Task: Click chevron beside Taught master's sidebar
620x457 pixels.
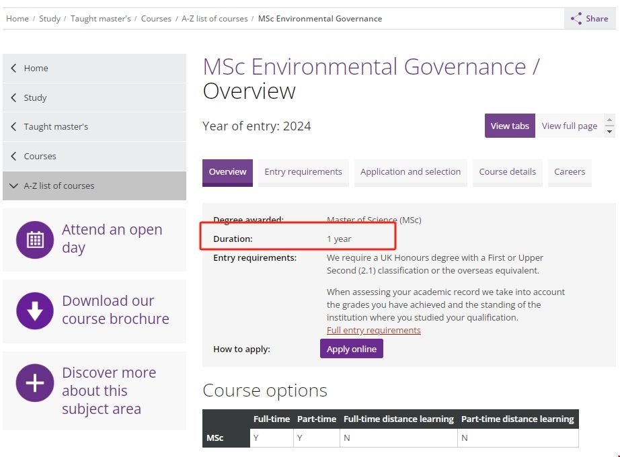Action: 13,126
